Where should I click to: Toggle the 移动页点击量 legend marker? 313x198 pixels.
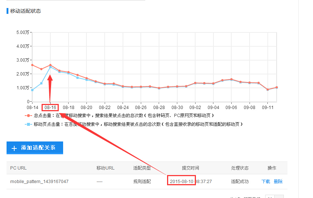[28, 124]
